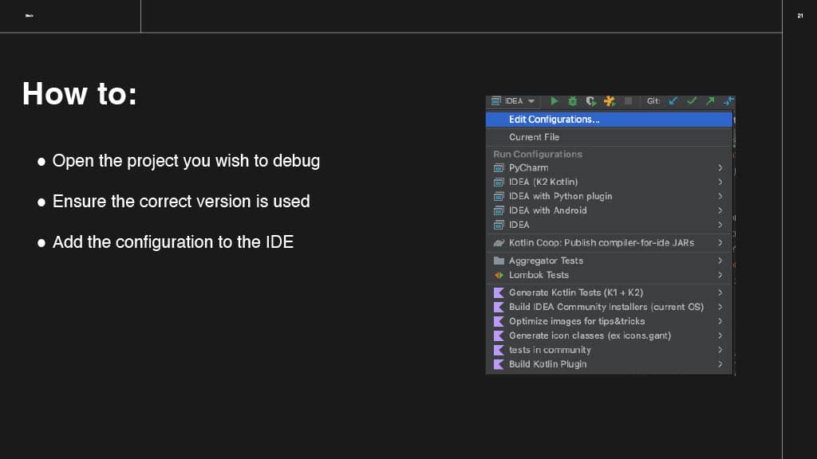Click 'Optimize images for tips&tricks' text
This screenshot has width=817, height=459.
pyautogui.click(x=577, y=321)
